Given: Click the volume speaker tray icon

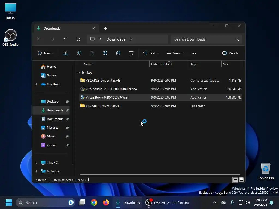Looking at the screenshot, I should click(x=247, y=202).
